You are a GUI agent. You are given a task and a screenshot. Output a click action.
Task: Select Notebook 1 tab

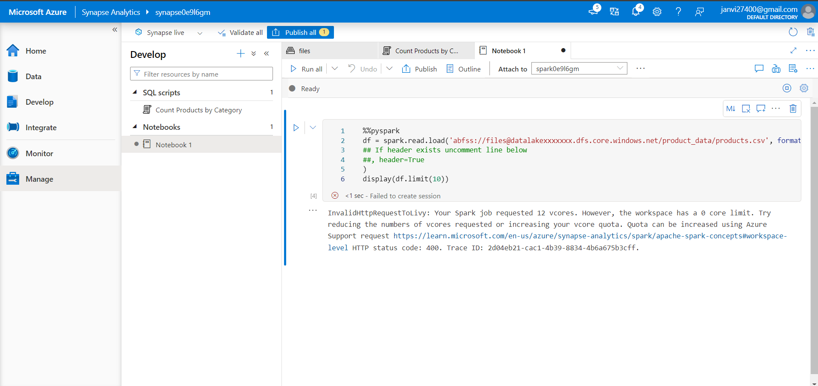click(522, 51)
